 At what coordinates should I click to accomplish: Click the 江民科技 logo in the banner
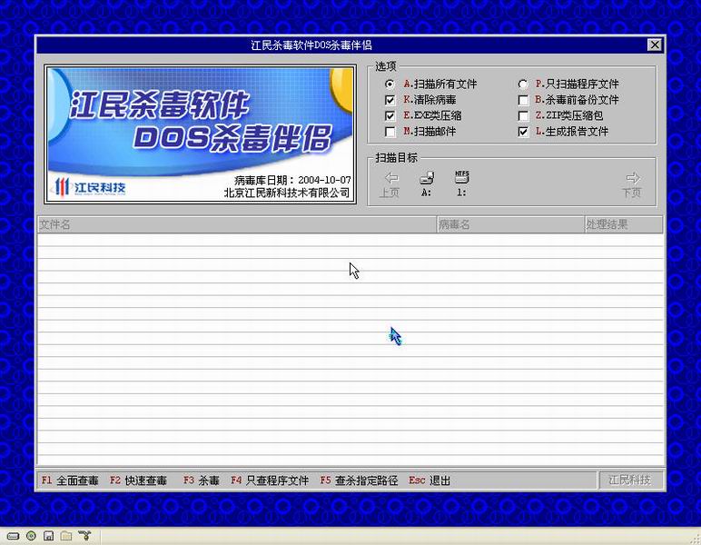pos(89,187)
